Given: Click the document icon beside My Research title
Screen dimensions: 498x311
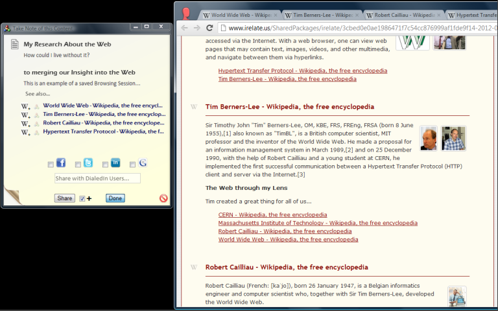Looking at the screenshot, I should 15,44.
